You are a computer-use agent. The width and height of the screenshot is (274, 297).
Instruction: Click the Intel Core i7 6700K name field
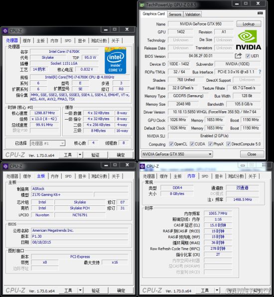64,51
